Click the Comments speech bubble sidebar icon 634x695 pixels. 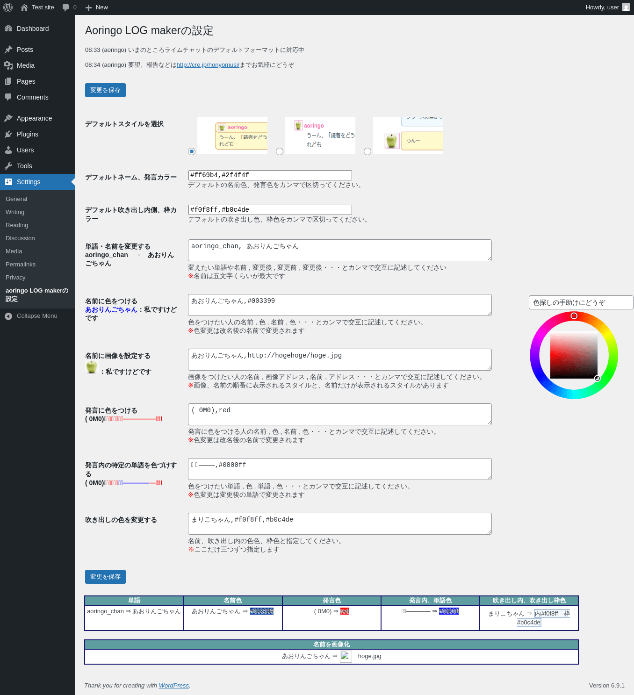click(8, 97)
